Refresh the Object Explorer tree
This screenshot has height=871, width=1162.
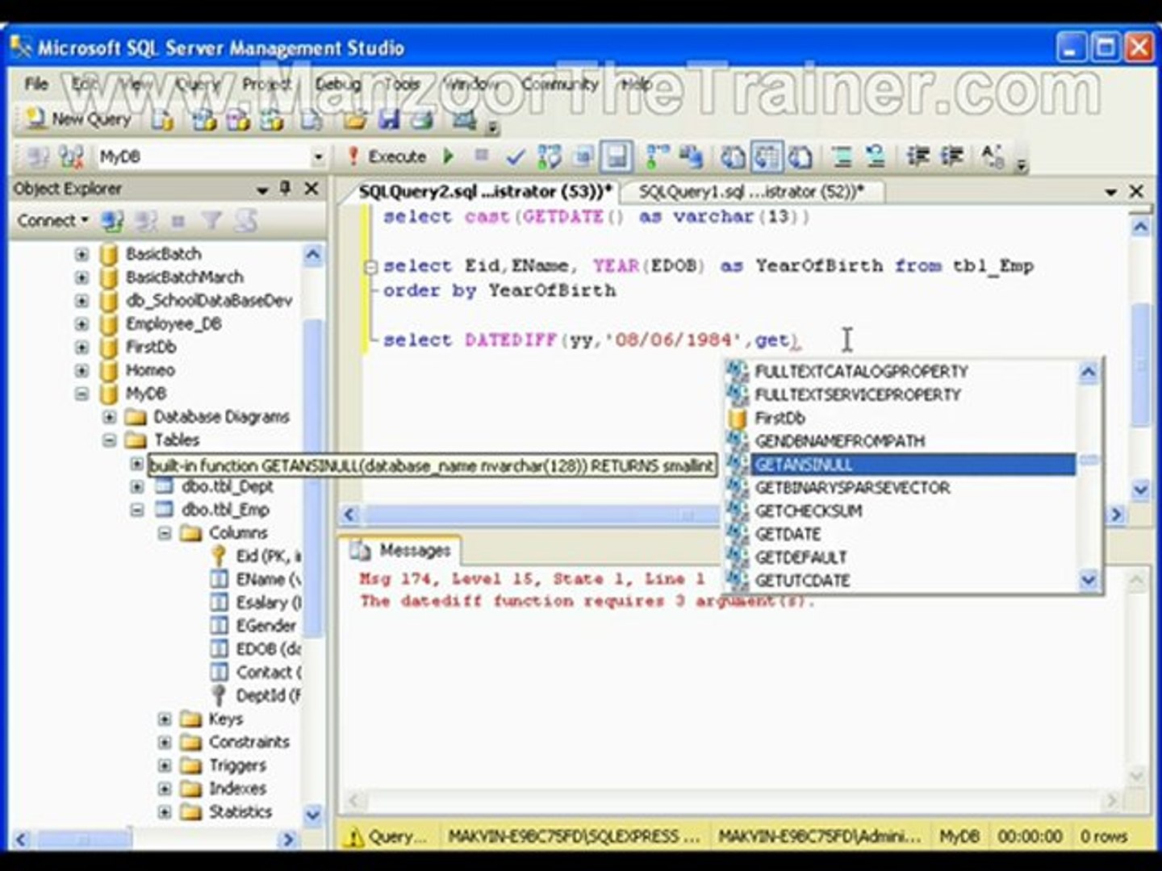(246, 220)
